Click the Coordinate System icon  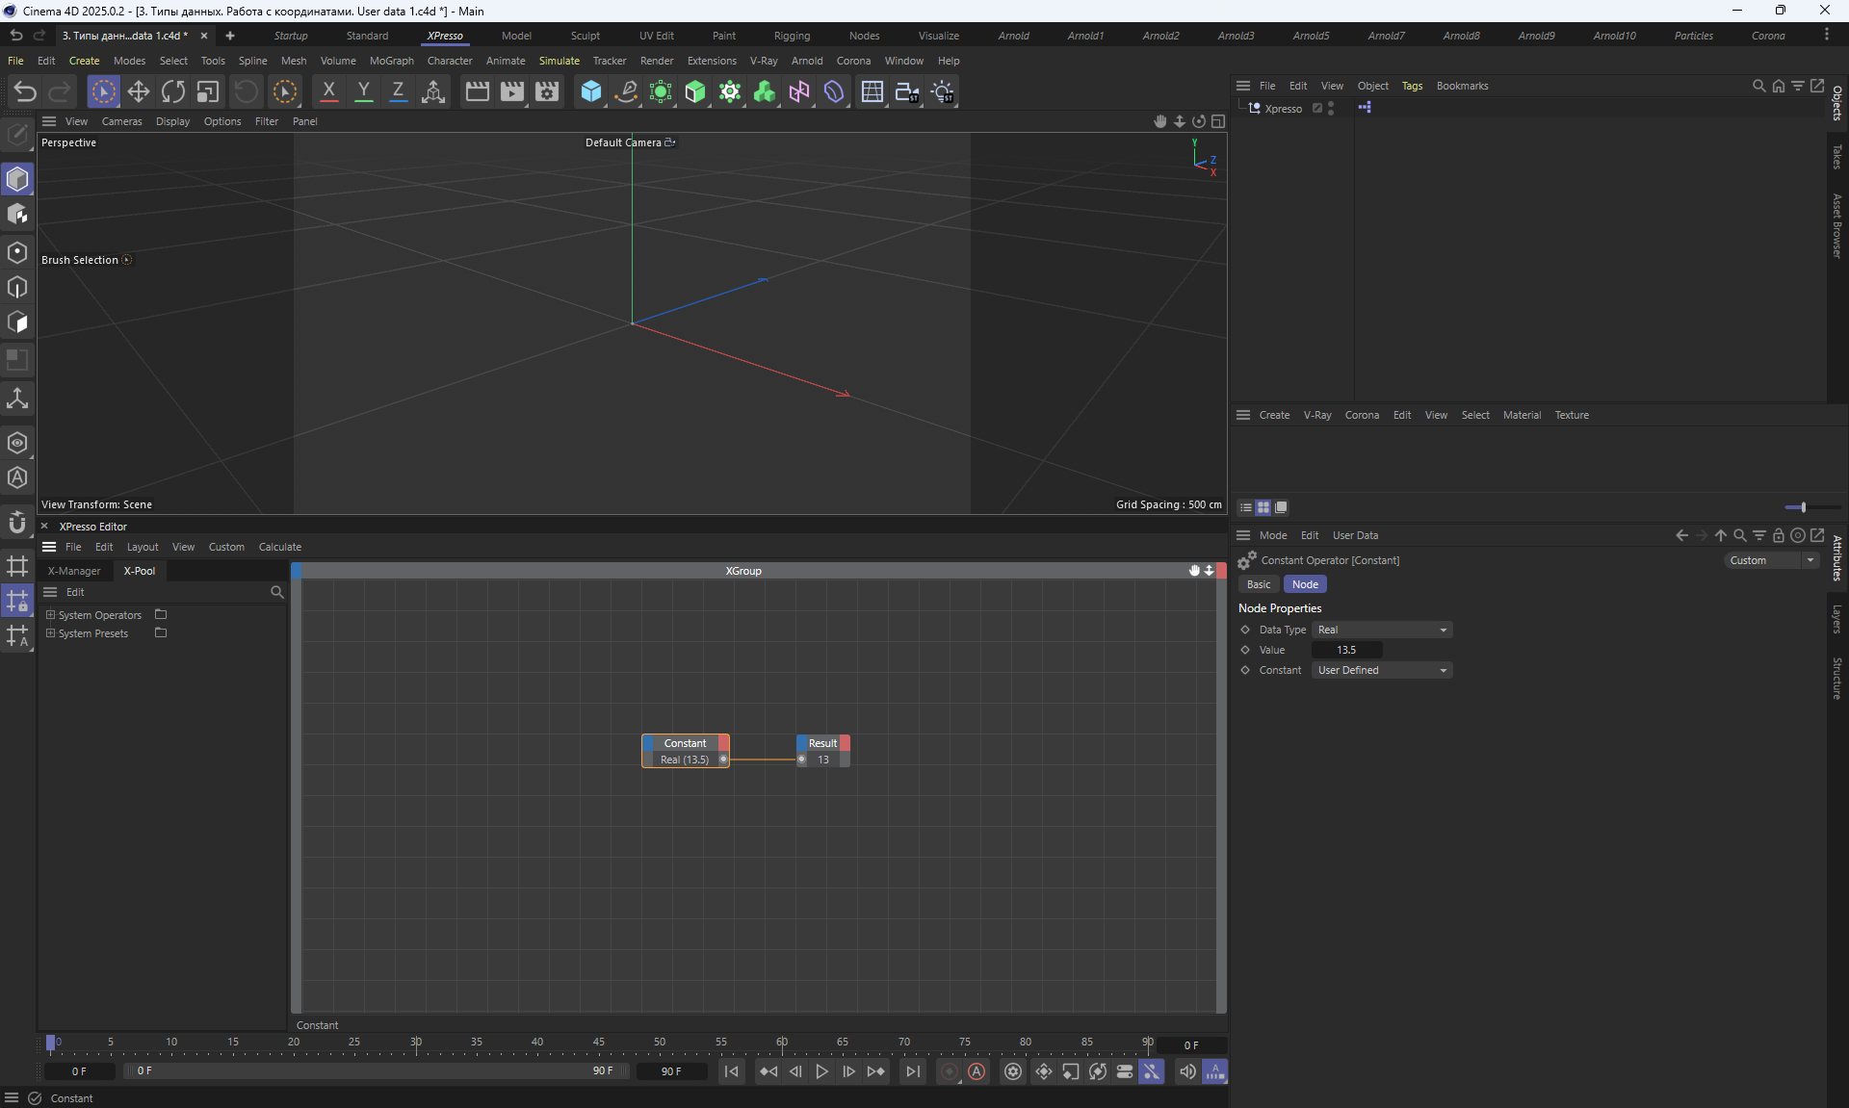[x=433, y=91]
